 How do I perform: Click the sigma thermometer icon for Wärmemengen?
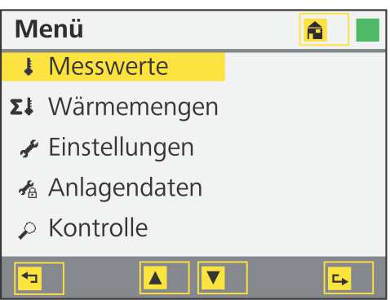(x=21, y=107)
